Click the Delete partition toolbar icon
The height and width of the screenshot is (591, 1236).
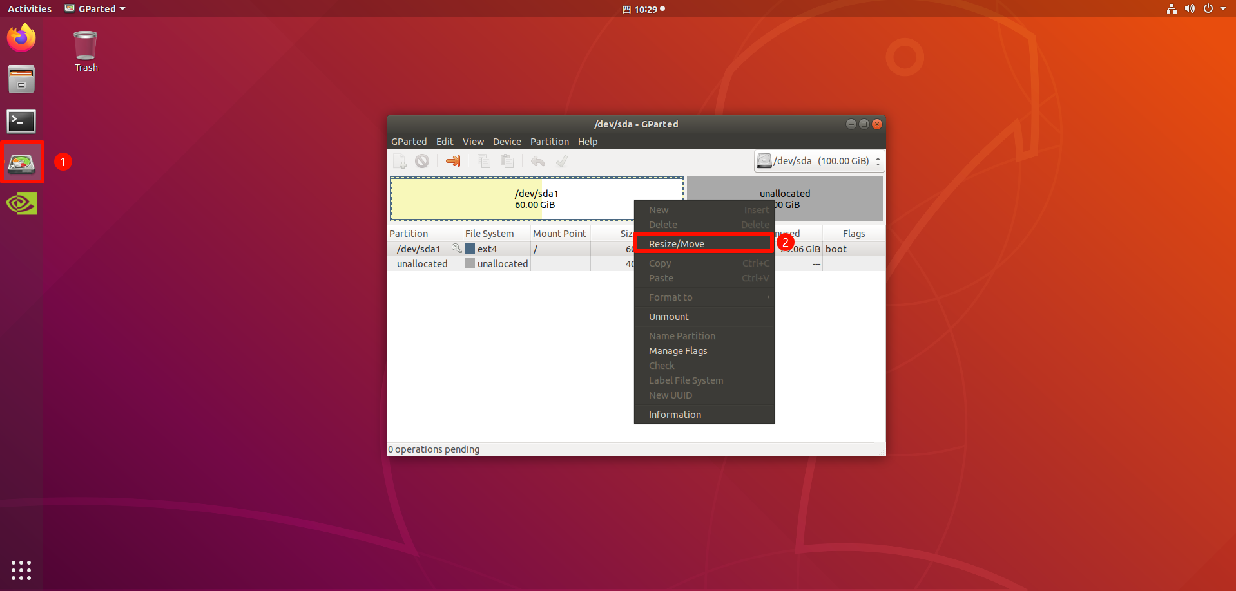point(422,161)
